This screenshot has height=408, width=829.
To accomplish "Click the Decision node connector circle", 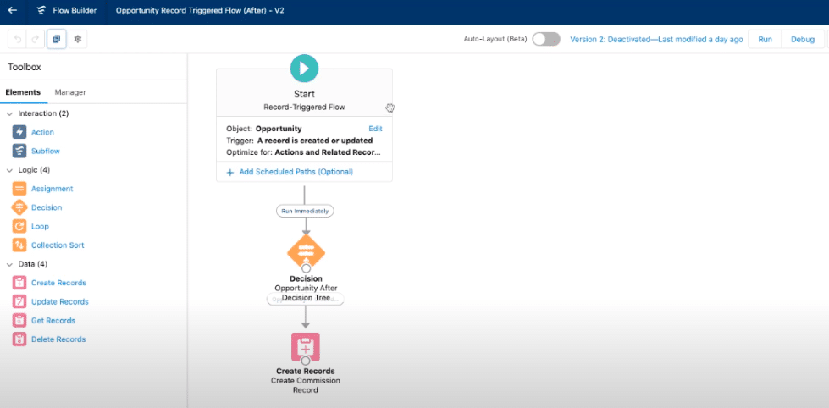I will (306, 268).
